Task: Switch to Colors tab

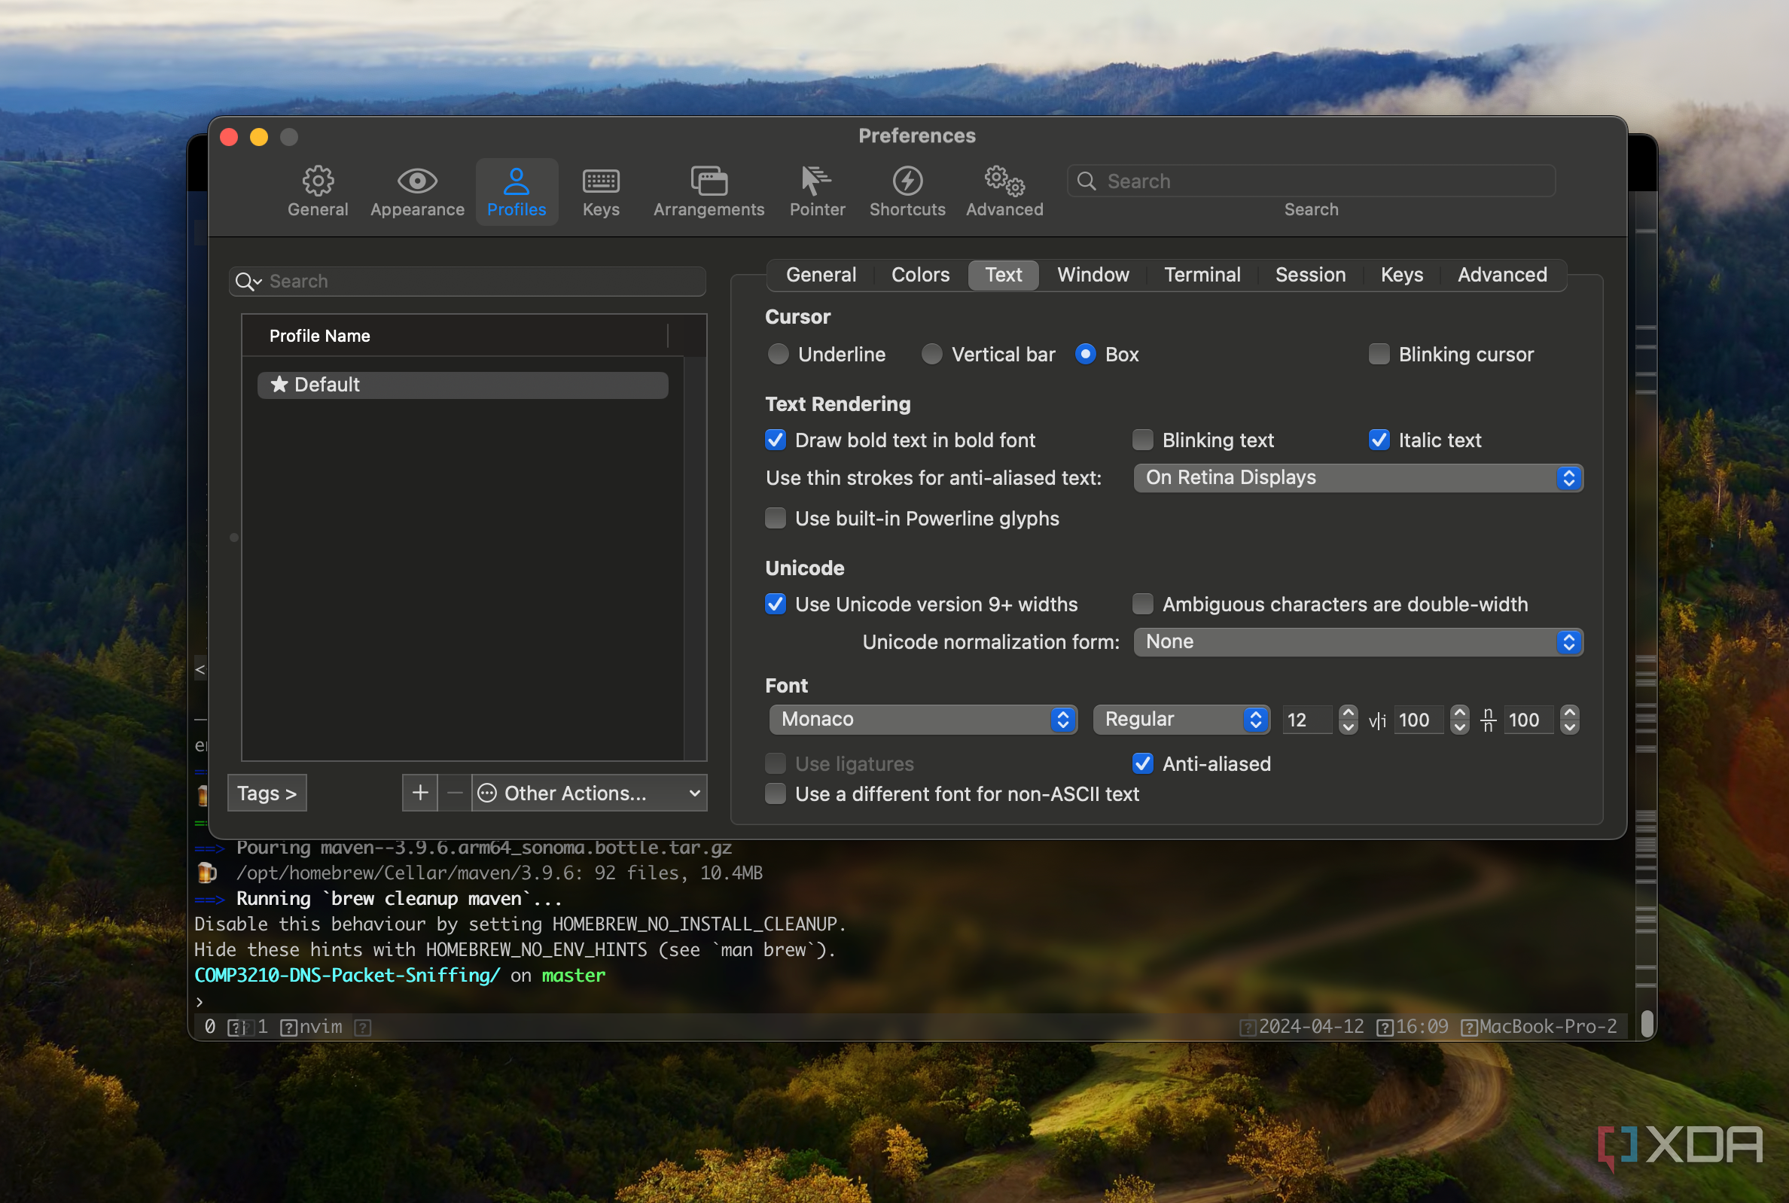Action: click(920, 275)
